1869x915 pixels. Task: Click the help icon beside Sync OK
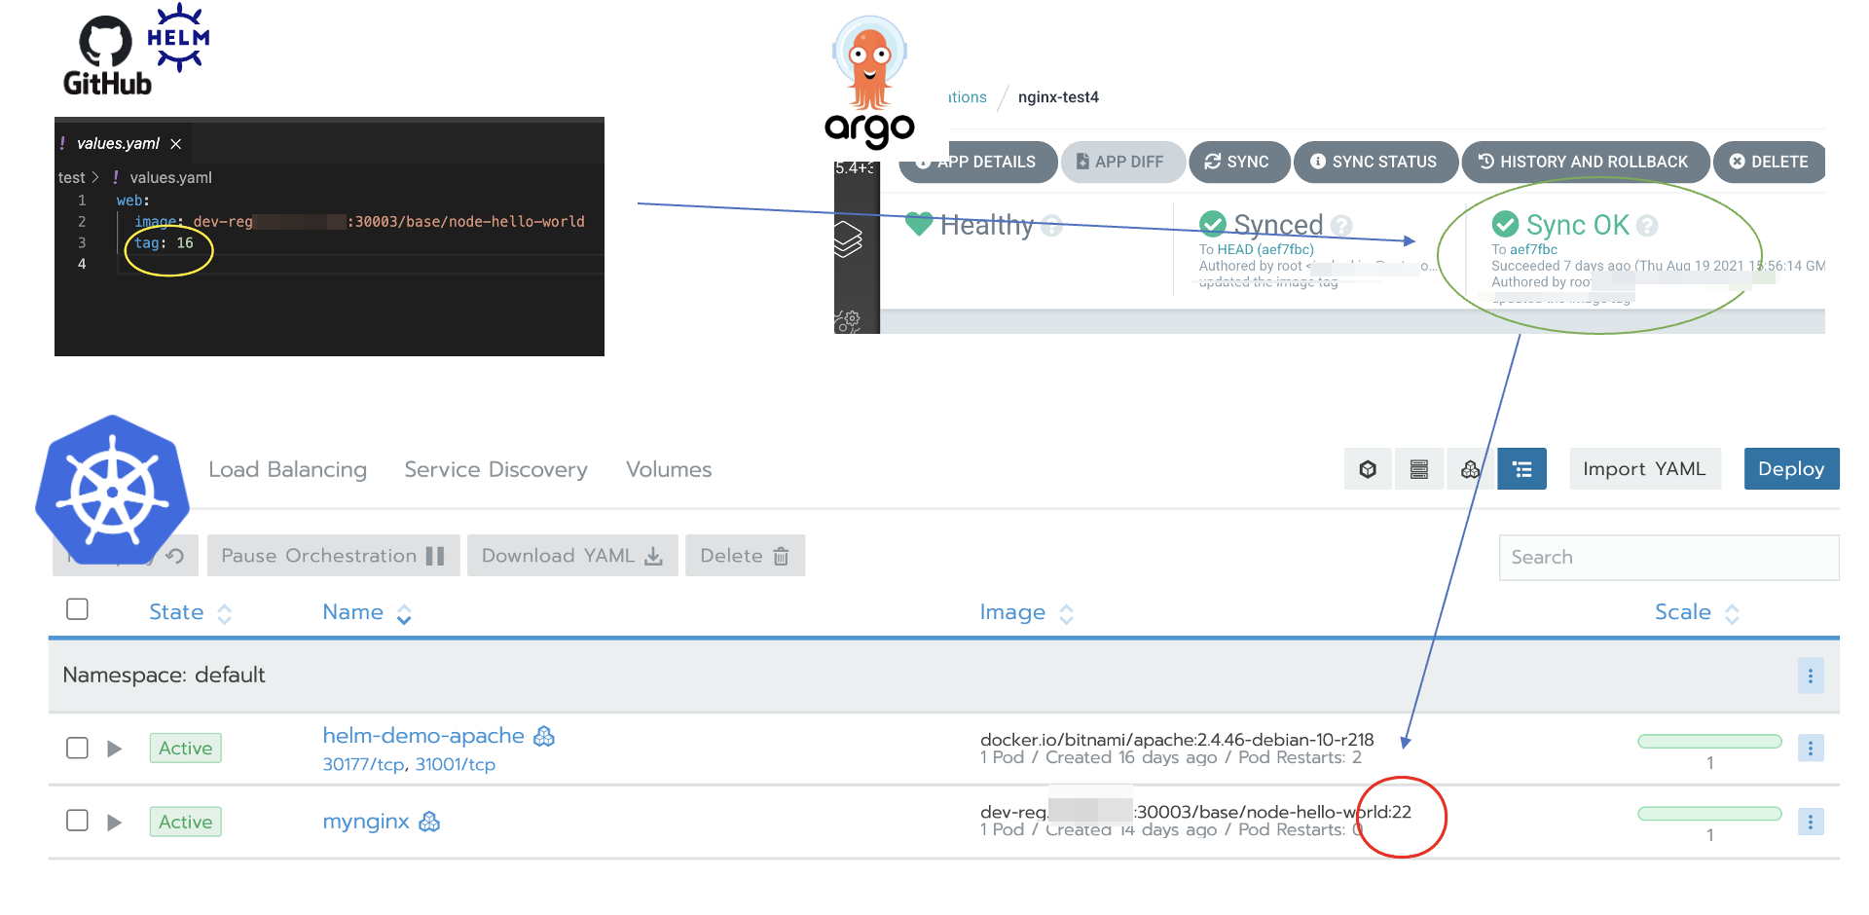(x=1647, y=226)
